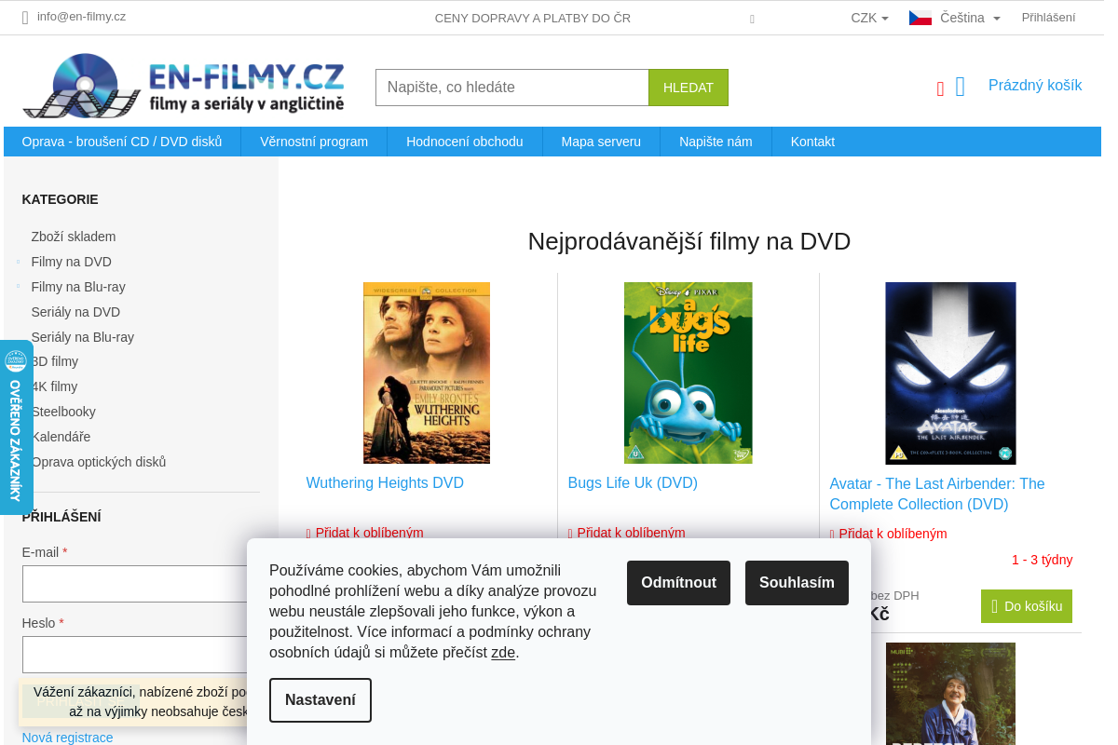Image resolution: width=1118 pixels, height=745 pixels.
Task: Click Nová registrace link
Action: point(67,738)
